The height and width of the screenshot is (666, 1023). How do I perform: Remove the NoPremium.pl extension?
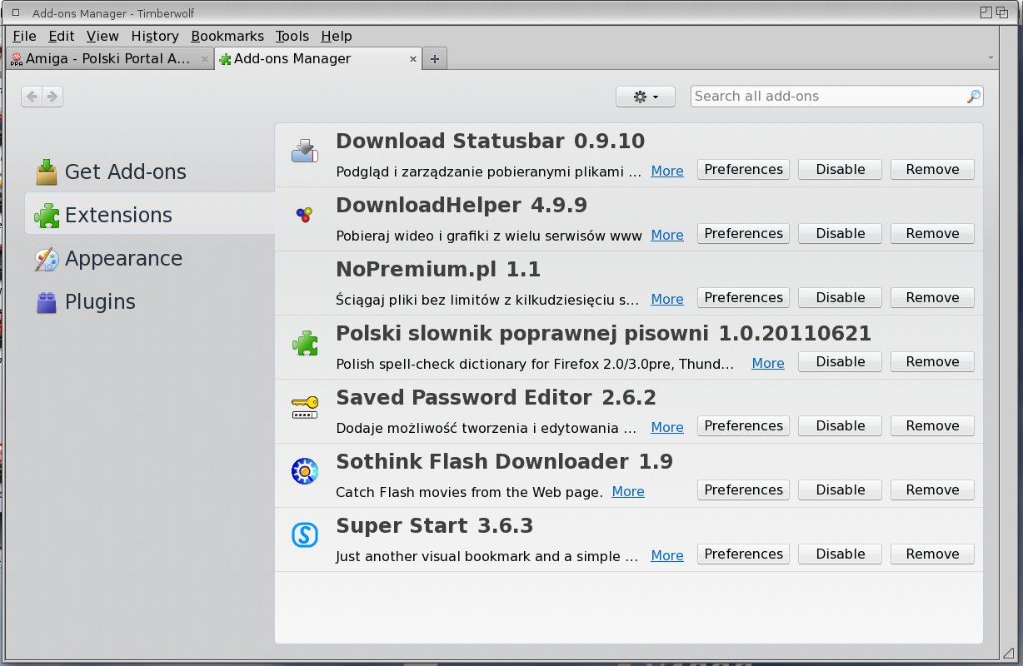(x=933, y=298)
